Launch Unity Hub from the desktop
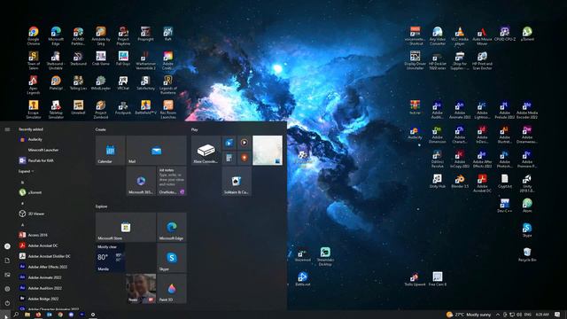Viewport: 567px width, 319px height. 437,181
